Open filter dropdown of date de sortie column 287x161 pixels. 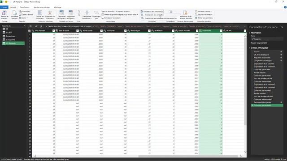pos(78,31)
